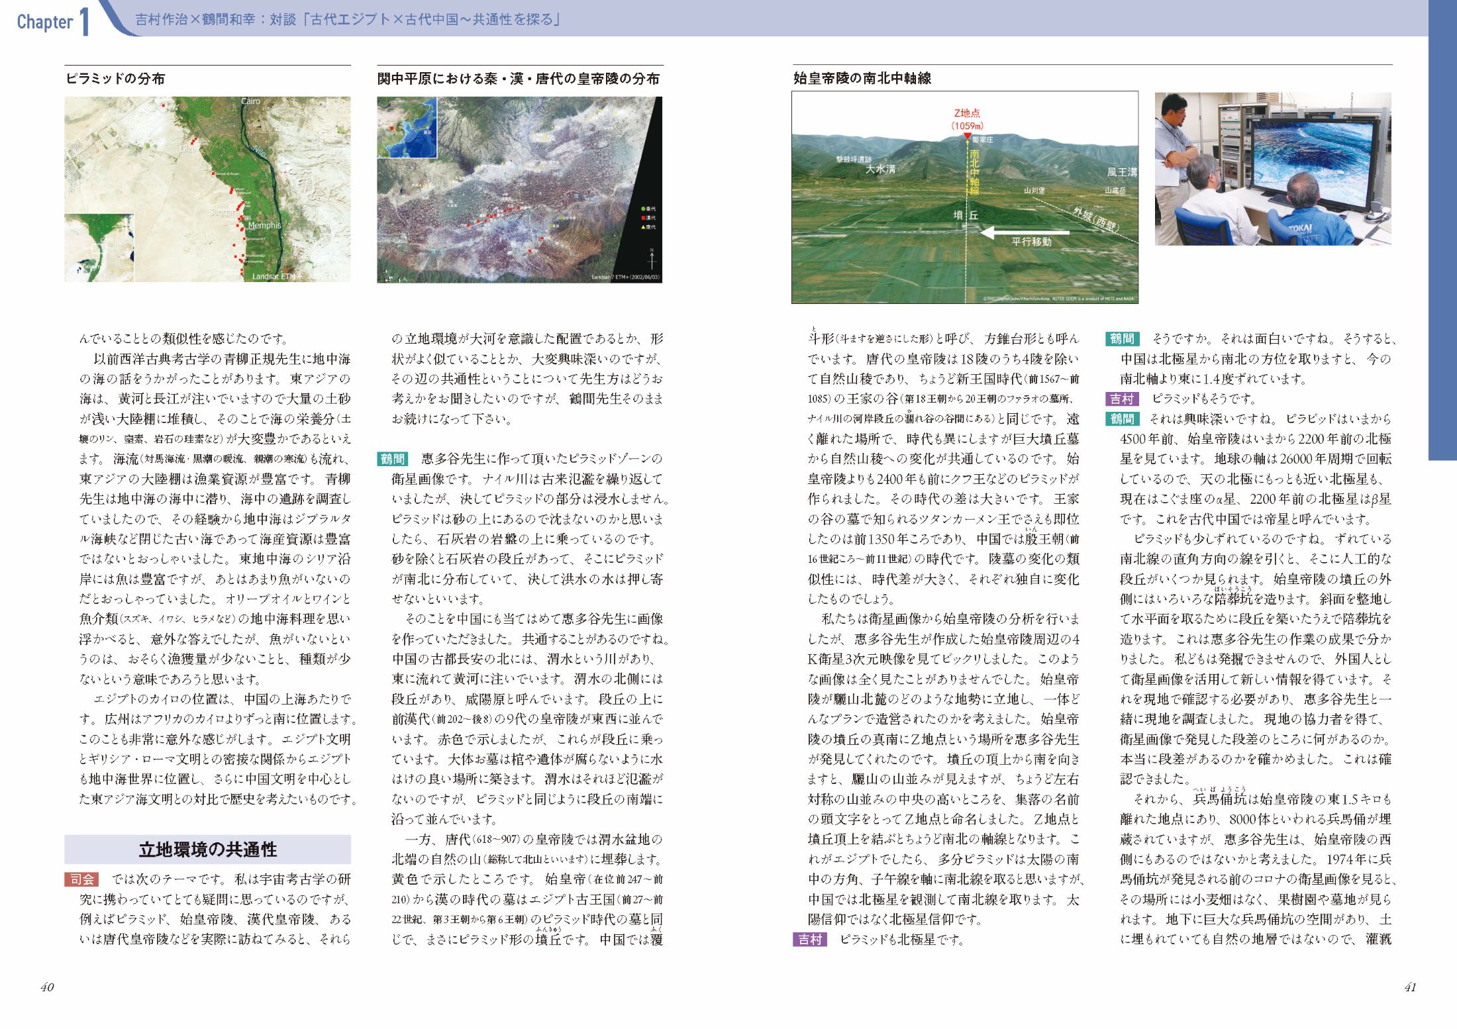Open the pyramid distribution satellite map
This screenshot has width=1457, height=1029.
click(x=207, y=189)
